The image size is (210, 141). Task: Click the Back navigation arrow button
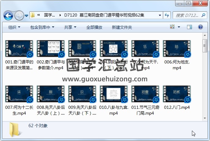click(x=8, y=15)
